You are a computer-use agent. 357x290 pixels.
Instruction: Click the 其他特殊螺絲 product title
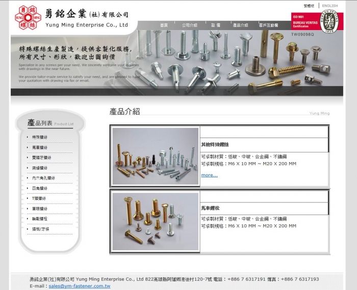click(215, 144)
